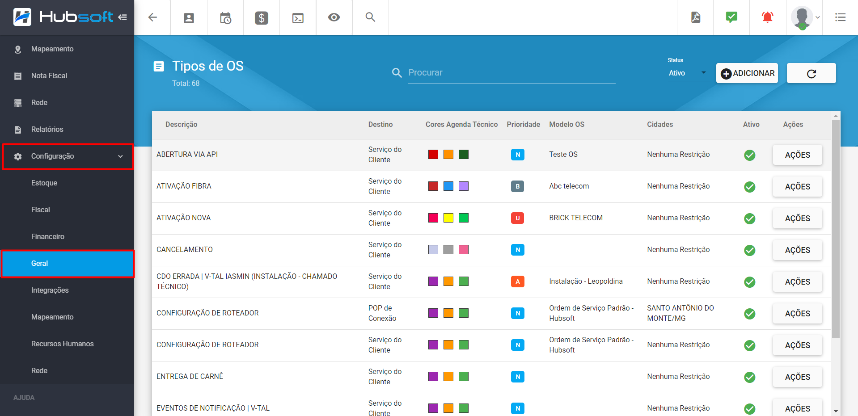
Task: Click active checkmark for ATIVAÇÃO FIBRA
Action: 750,187
